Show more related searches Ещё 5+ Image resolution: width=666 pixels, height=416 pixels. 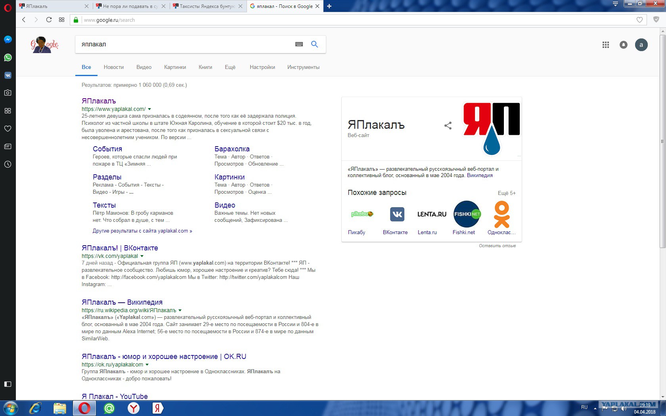point(507,193)
